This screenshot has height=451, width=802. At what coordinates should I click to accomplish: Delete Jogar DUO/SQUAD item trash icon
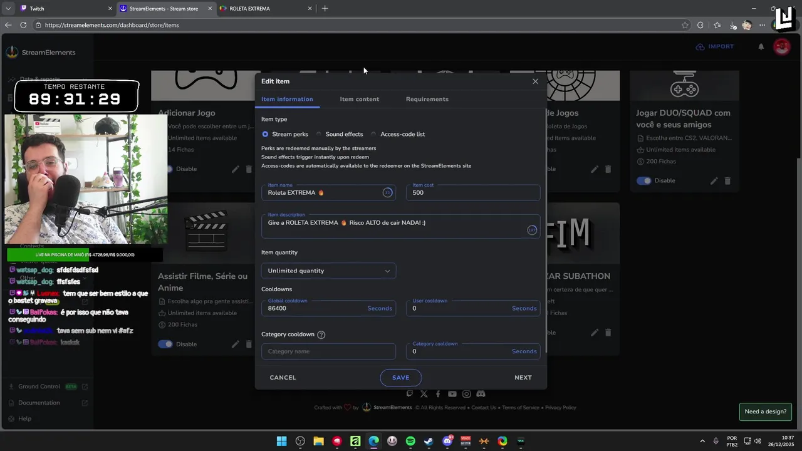coord(727,180)
